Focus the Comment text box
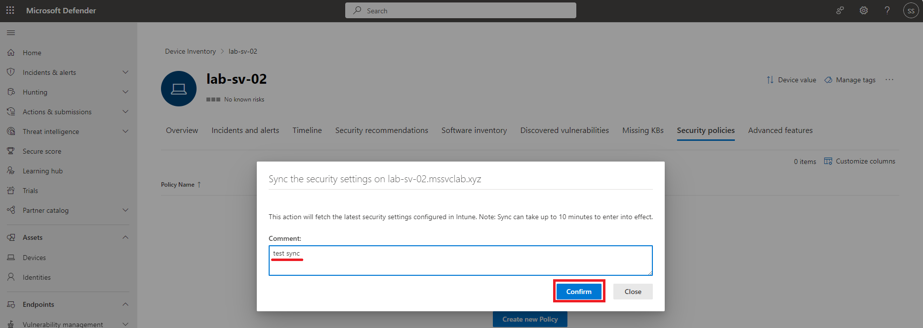The image size is (923, 328). coord(461,261)
